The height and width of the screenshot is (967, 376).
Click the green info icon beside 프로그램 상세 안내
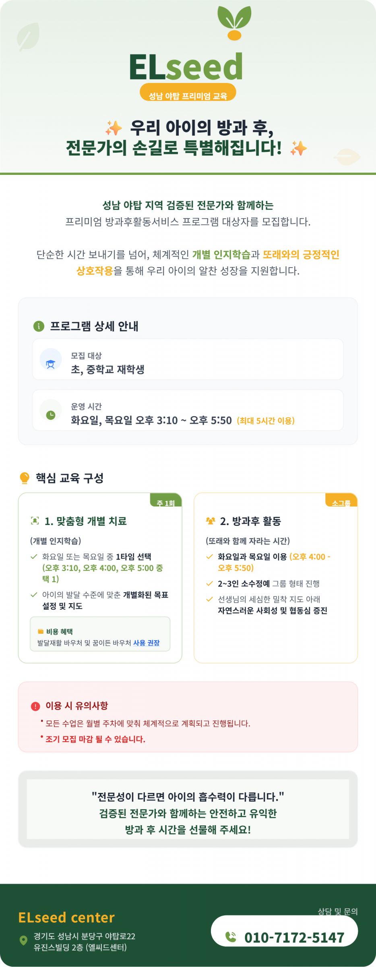point(39,326)
